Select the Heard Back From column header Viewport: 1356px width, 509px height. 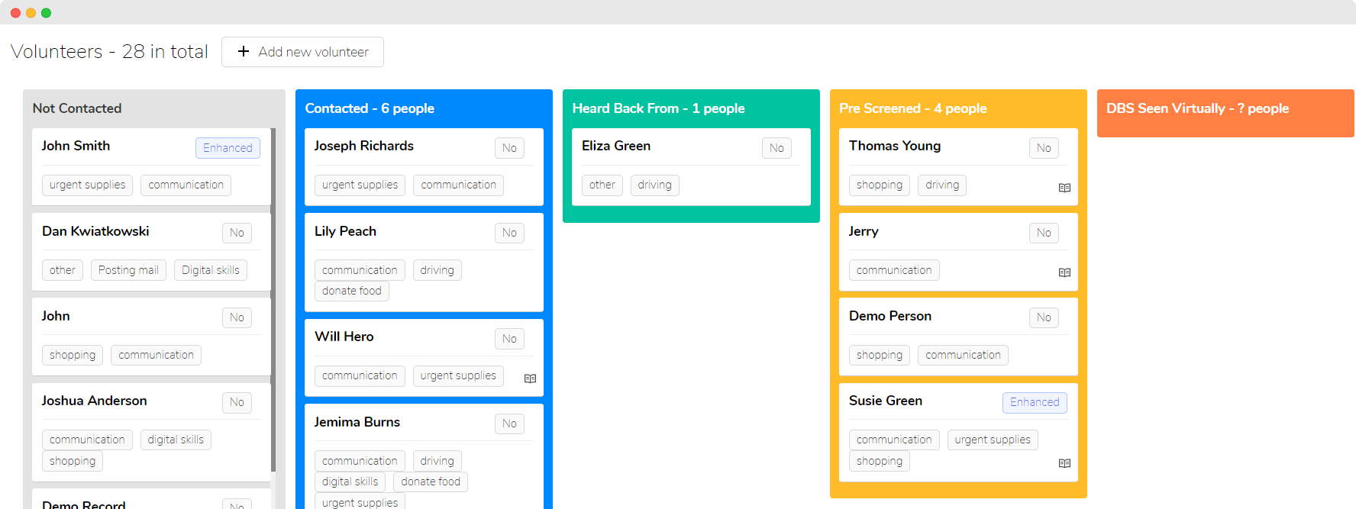tap(658, 108)
